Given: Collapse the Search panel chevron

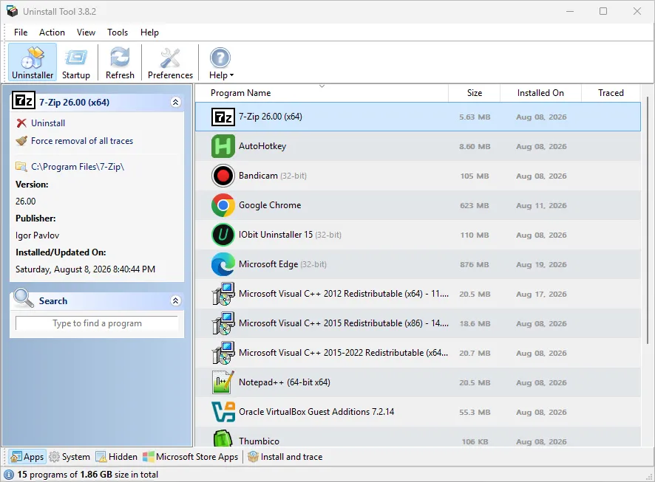Looking at the screenshot, I should coord(176,300).
